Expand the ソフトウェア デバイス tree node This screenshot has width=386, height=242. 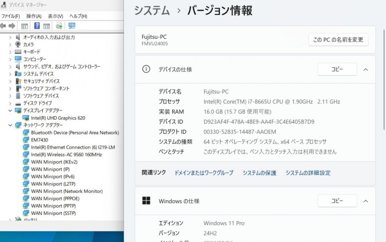10,96
